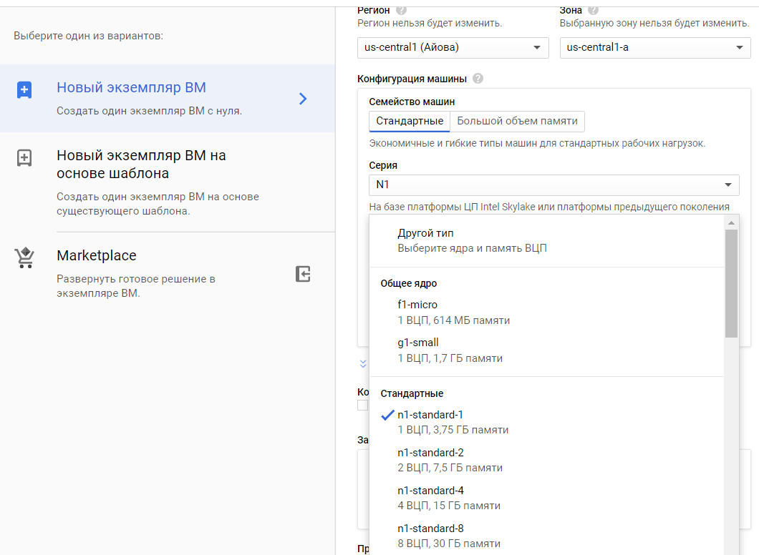Open help for the Регион field

tap(401, 10)
